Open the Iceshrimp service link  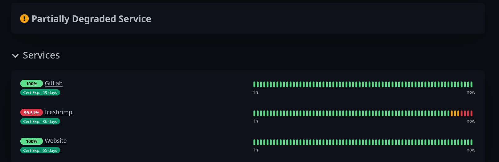click(x=58, y=112)
